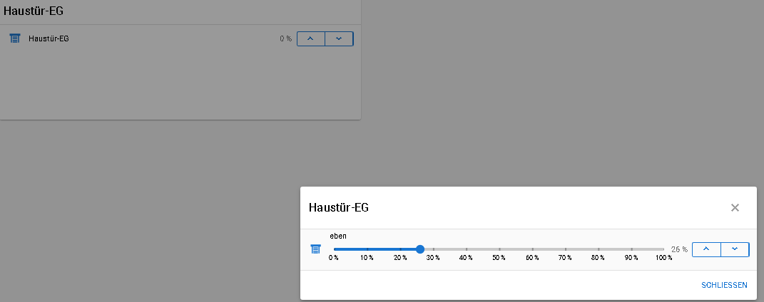
Task: Click the Haustür-EG card header title
Action: pyautogui.click(x=34, y=11)
